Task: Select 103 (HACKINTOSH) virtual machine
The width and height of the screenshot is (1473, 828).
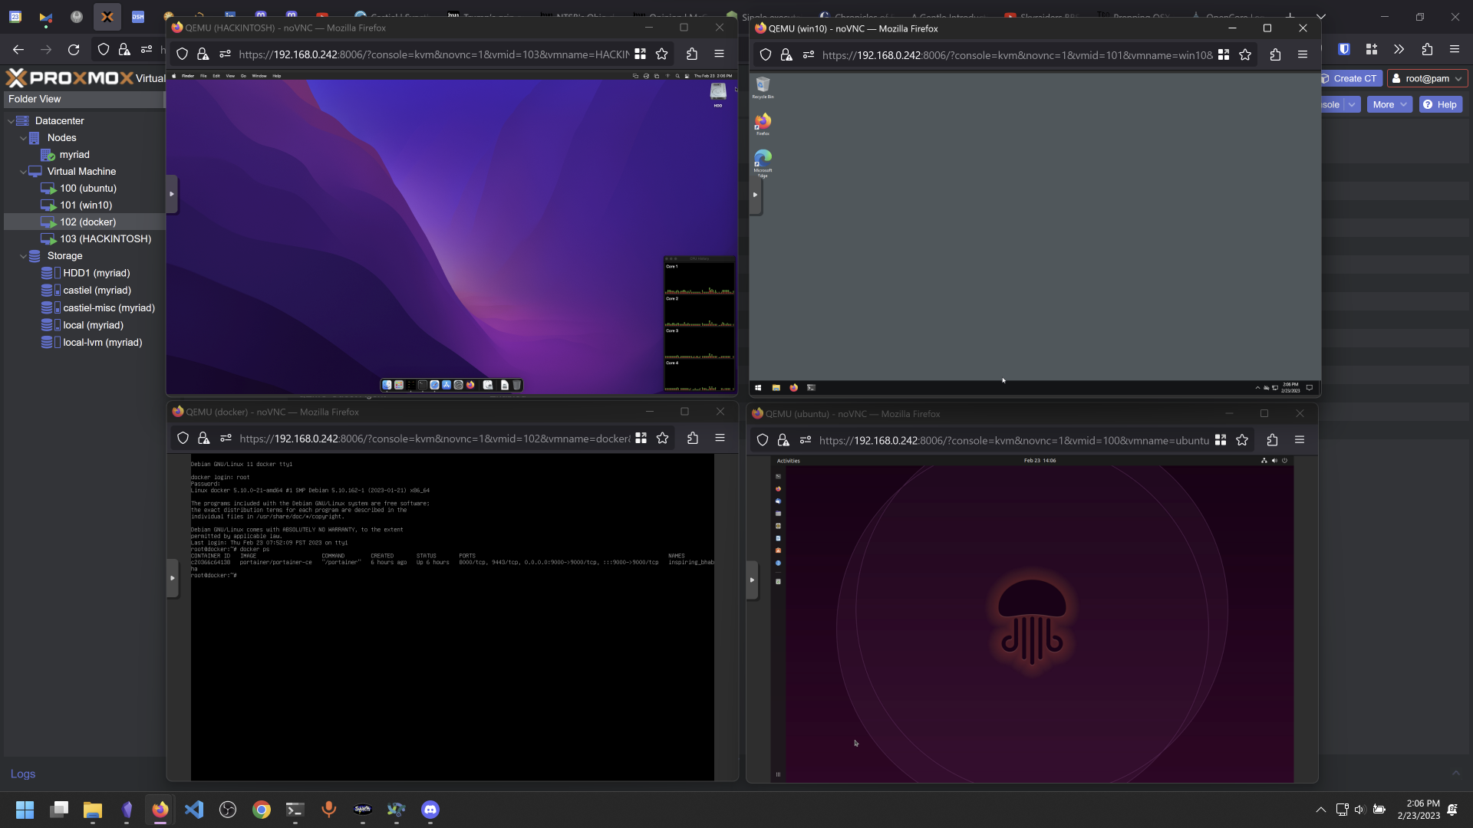Action: (x=105, y=238)
